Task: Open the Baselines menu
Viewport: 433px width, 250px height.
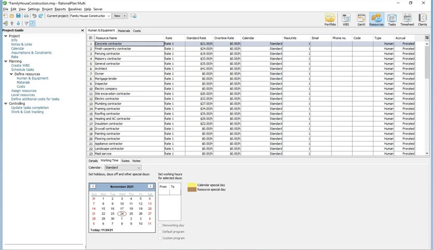Action: pos(75,9)
